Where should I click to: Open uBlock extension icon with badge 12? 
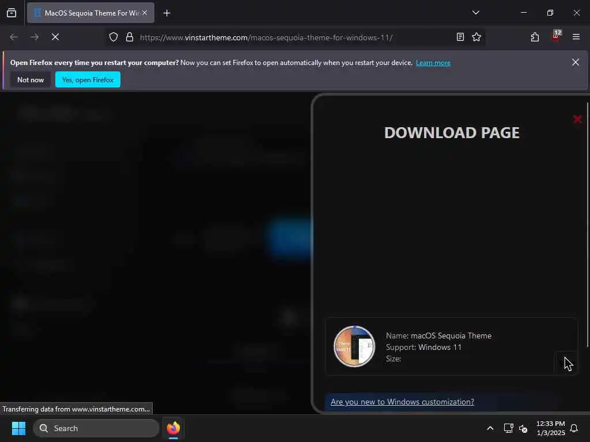[x=556, y=36]
